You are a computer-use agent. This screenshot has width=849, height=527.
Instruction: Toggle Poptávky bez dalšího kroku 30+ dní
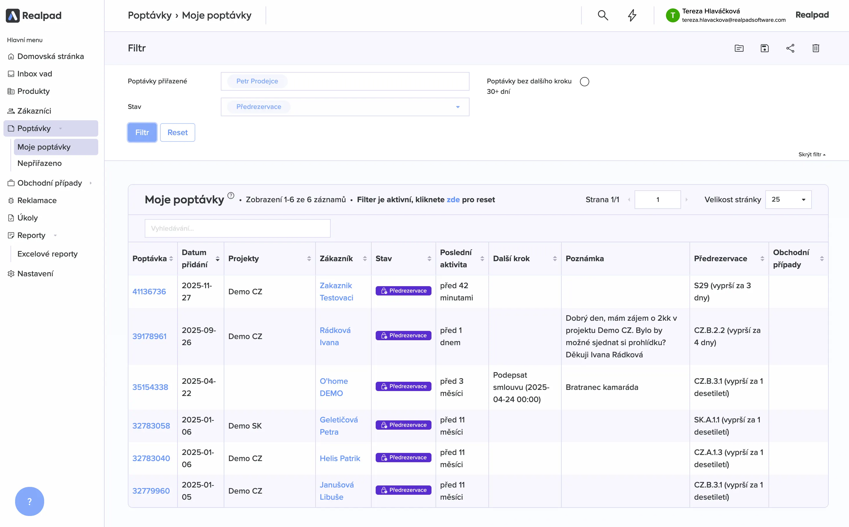(x=585, y=82)
